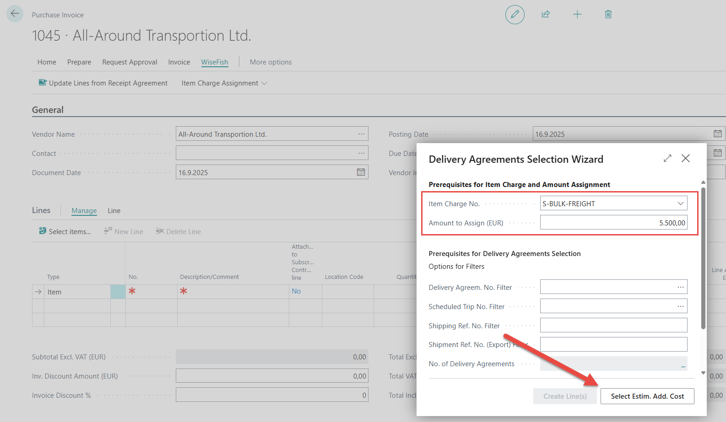
Task: Click Update Lines from Receipt Agreement
Action: coord(103,83)
